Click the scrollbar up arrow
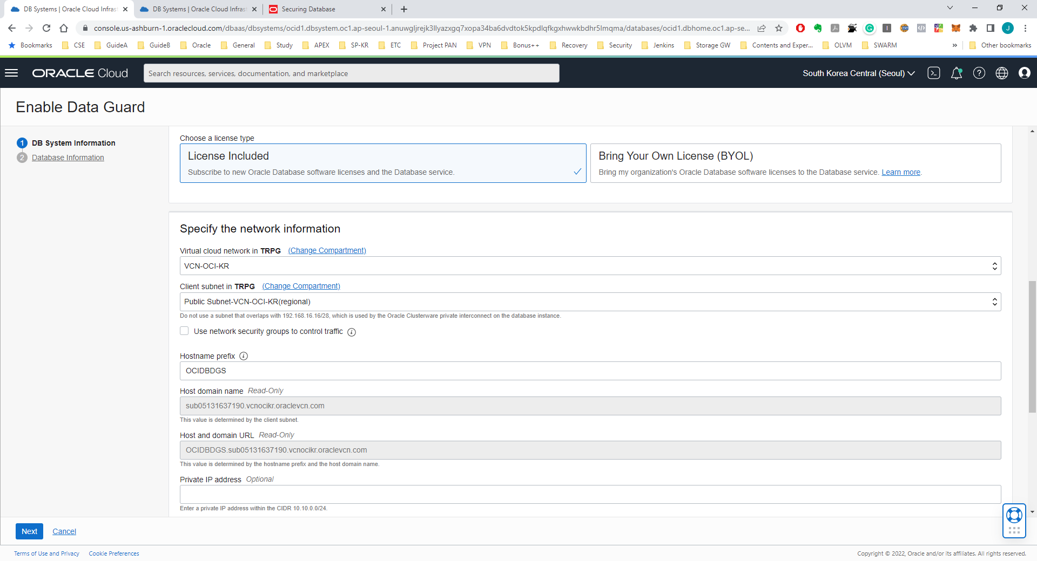The height and width of the screenshot is (561, 1037). [1032, 131]
